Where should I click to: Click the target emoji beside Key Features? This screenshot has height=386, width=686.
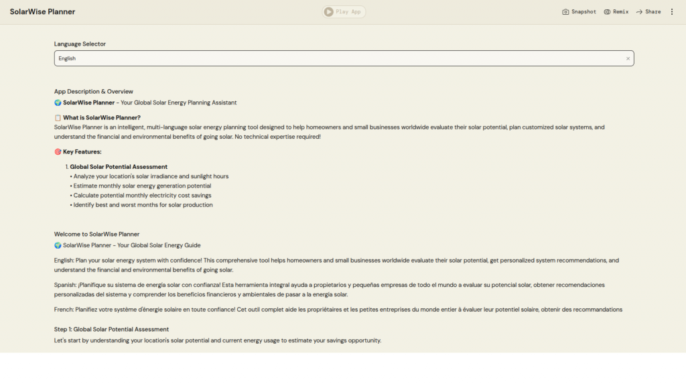tap(58, 152)
